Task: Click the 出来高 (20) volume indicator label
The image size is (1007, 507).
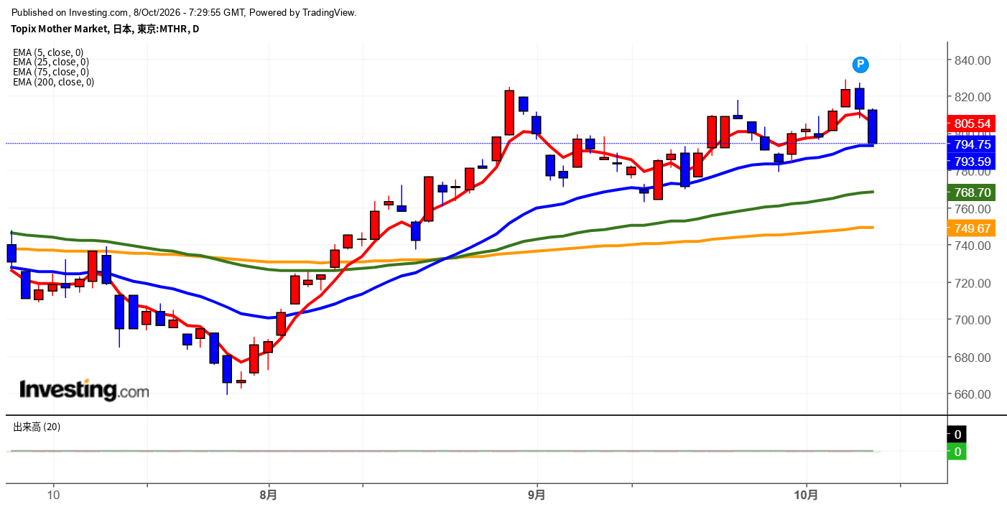Action: (x=37, y=427)
